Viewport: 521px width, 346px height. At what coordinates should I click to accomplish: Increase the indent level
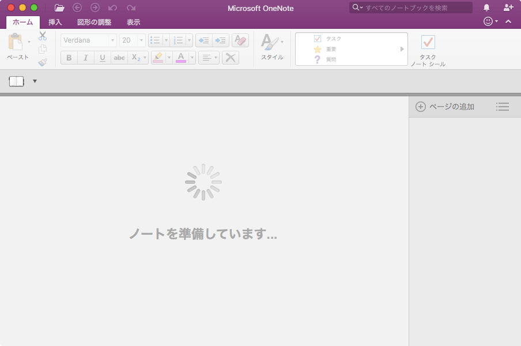[x=221, y=40]
